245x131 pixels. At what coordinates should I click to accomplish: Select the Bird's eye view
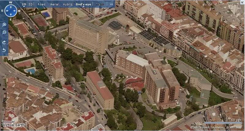(83, 4)
